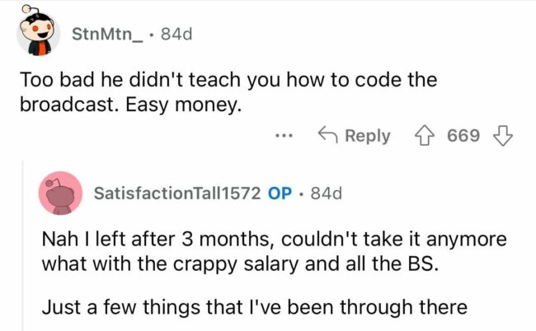The image size is (536, 331).
Task: Click the "Just a few things" paragraph
Action: tap(253, 309)
